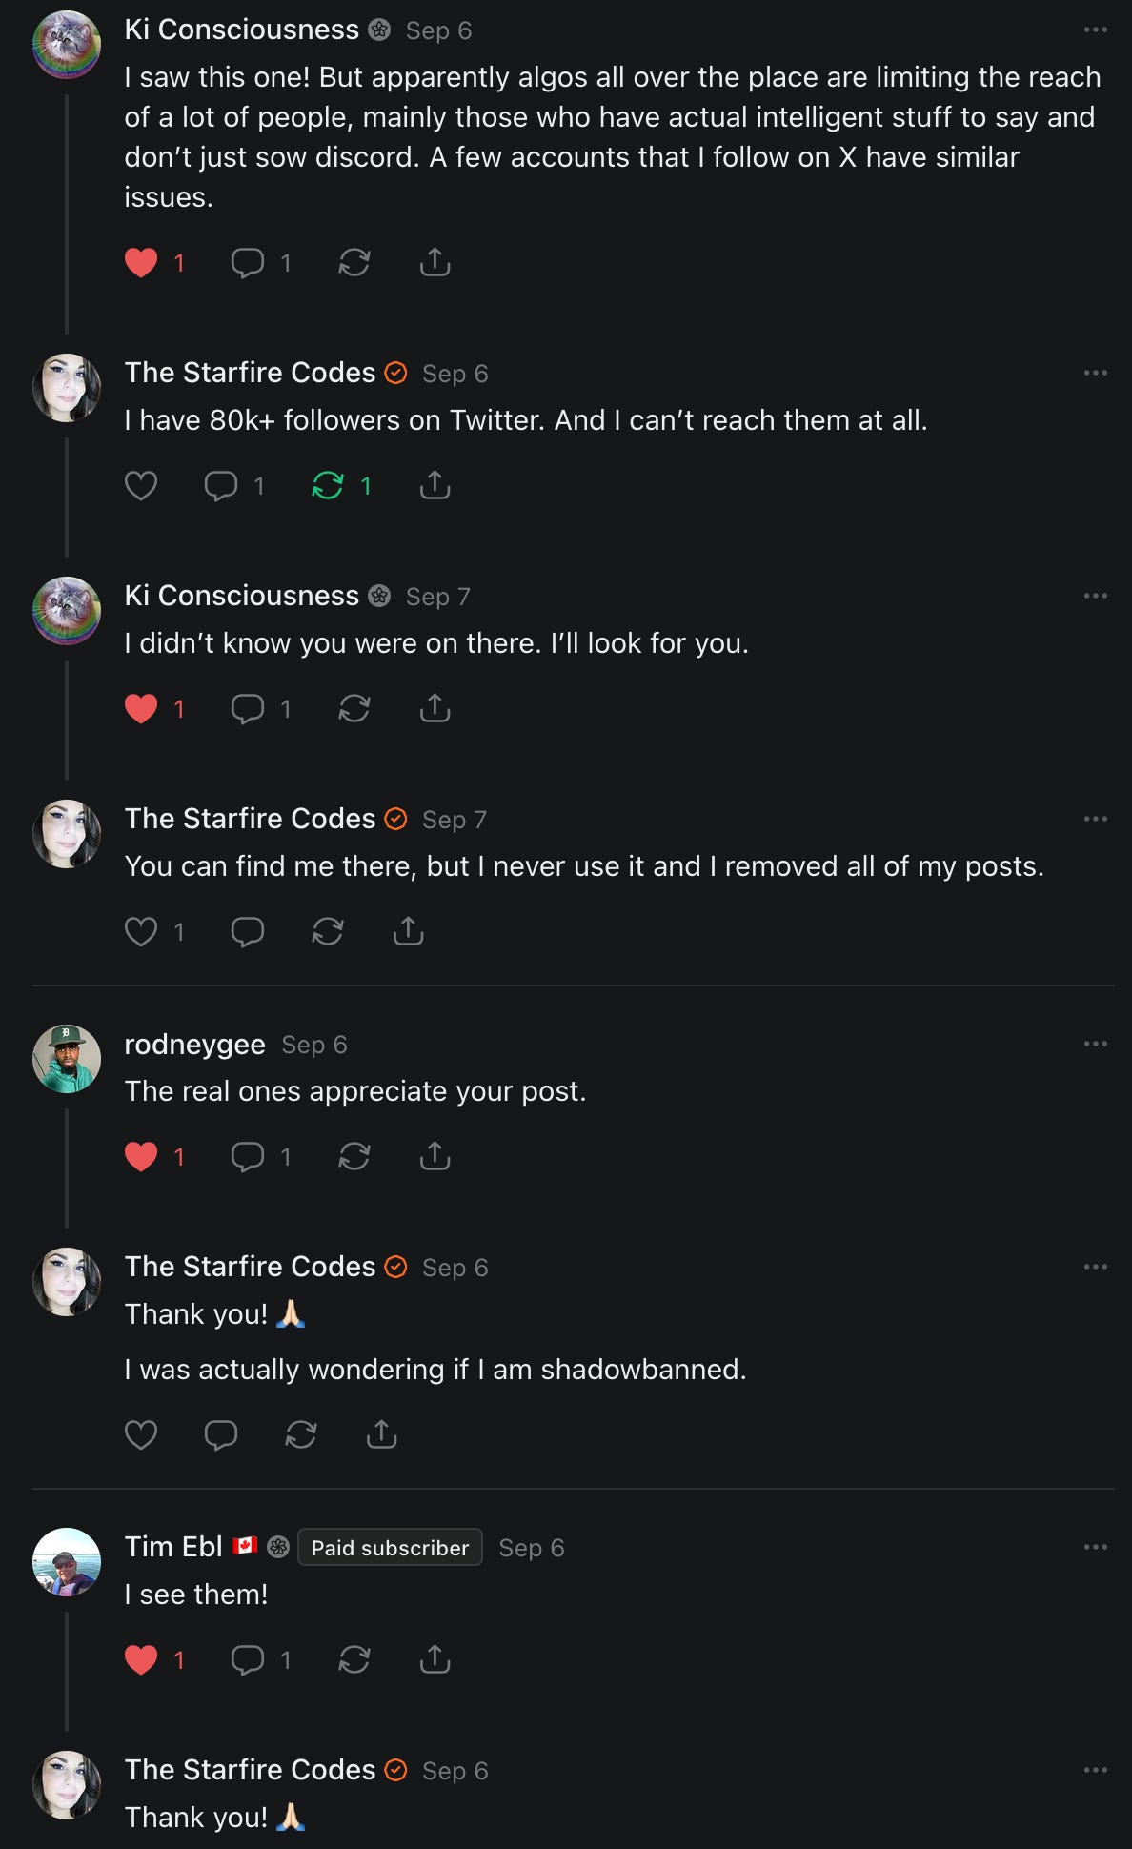Click the 'Paid subscriber' badge

click(x=390, y=1548)
